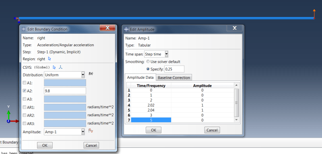
Task: Click the orange load arrow in viewport
Action: [314, 14]
